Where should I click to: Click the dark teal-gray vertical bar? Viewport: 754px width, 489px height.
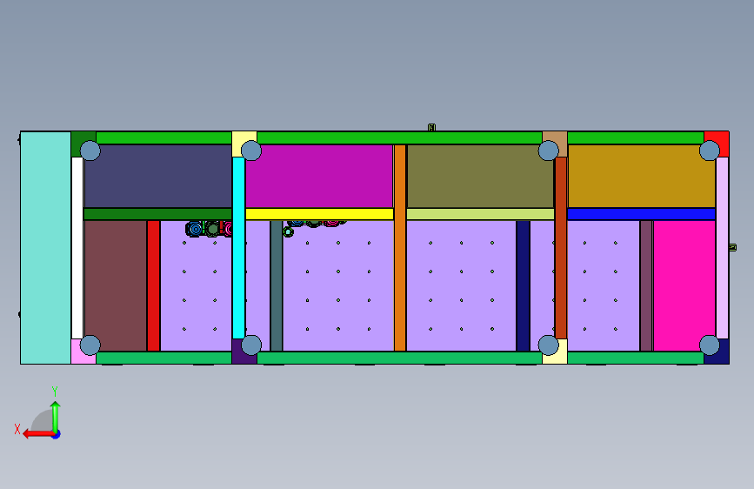coord(277,286)
